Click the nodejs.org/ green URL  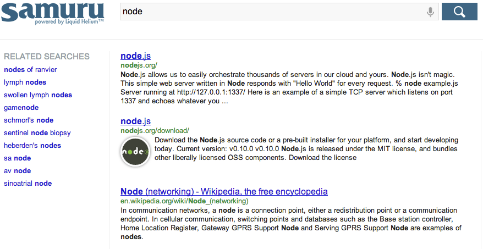139,65
